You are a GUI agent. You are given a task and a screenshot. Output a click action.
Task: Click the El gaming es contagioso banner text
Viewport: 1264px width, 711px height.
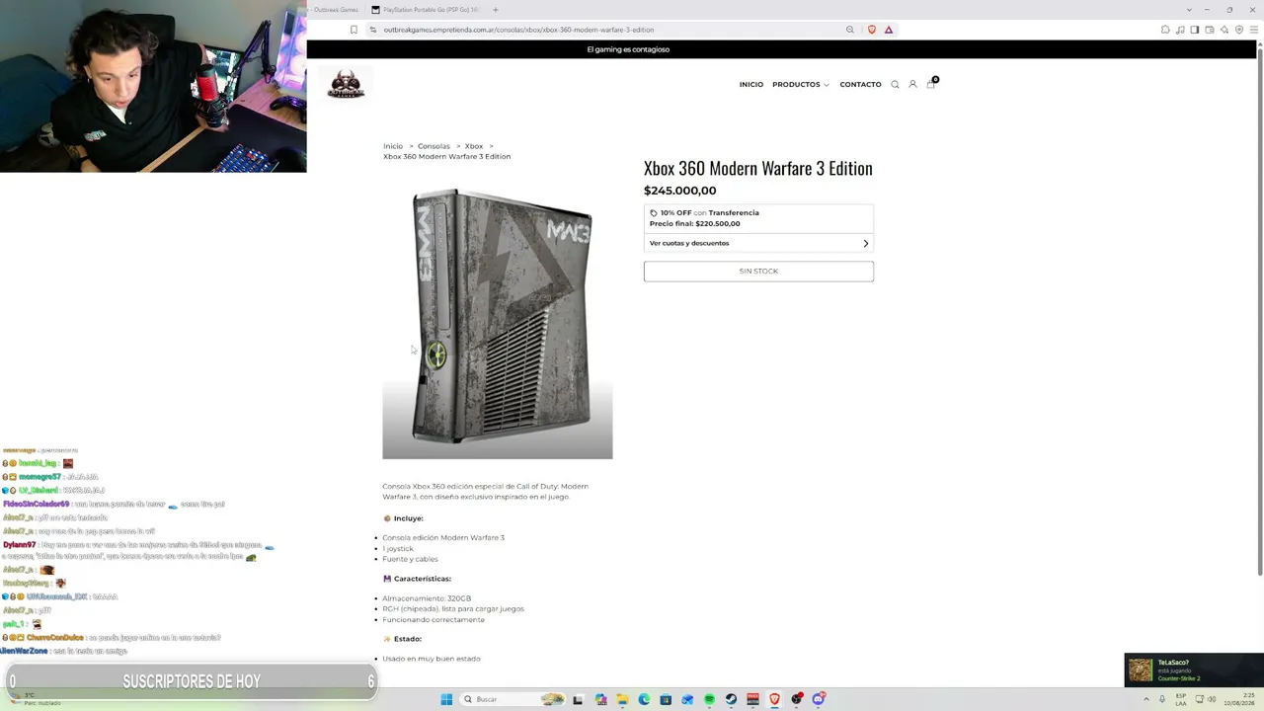628,49
